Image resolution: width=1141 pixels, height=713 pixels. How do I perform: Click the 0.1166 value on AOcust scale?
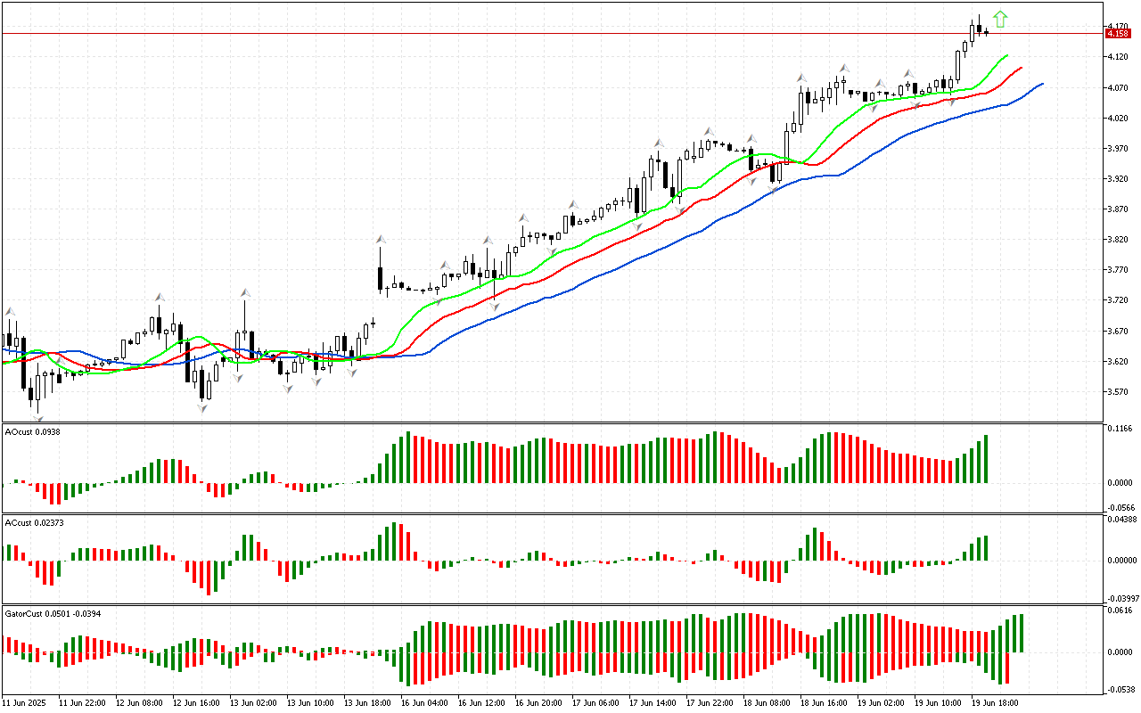[x=1119, y=430]
